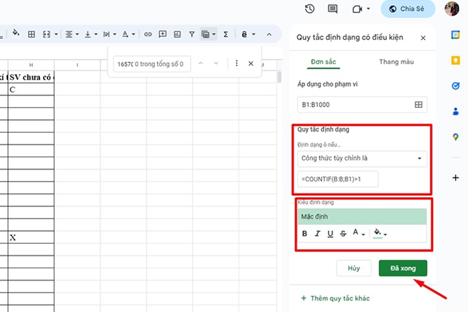Expand the text rotation dropdown arrow
The width and height of the screenshot is (468, 312).
point(133,34)
